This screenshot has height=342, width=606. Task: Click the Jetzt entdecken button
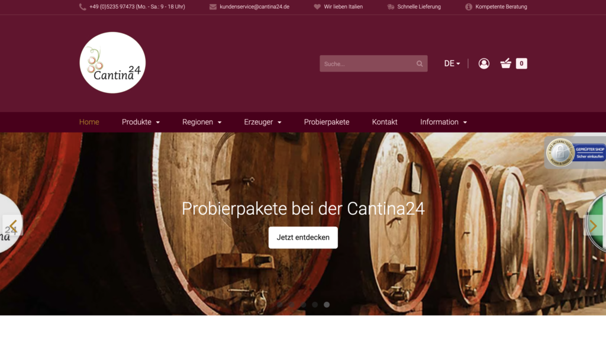pyautogui.click(x=303, y=237)
